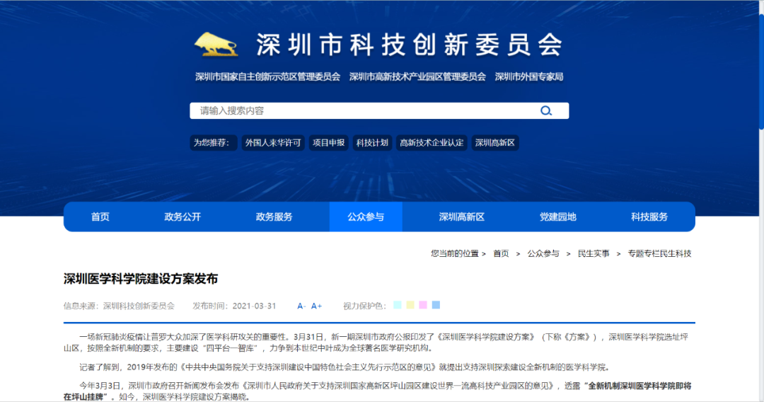The image size is (764, 402).
Task: Click 视力保护色 label
Action: (x=364, y=306)
